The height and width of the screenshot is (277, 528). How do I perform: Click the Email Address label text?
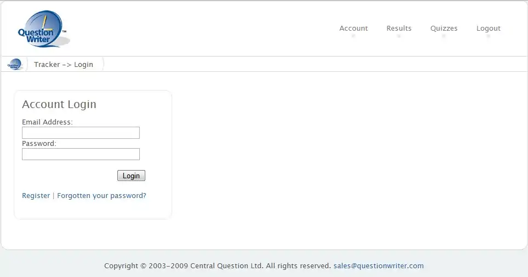tap(47, 122)
